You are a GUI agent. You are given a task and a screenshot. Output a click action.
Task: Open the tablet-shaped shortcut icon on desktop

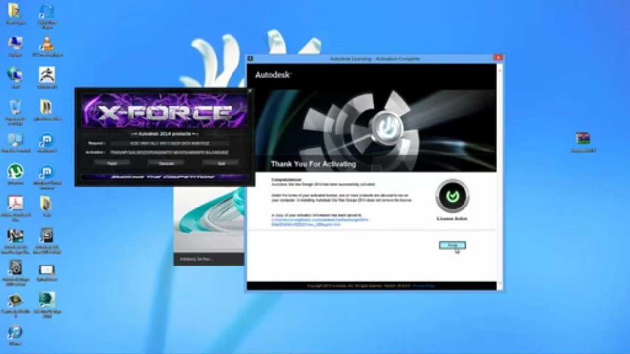(x=47, y=270)
